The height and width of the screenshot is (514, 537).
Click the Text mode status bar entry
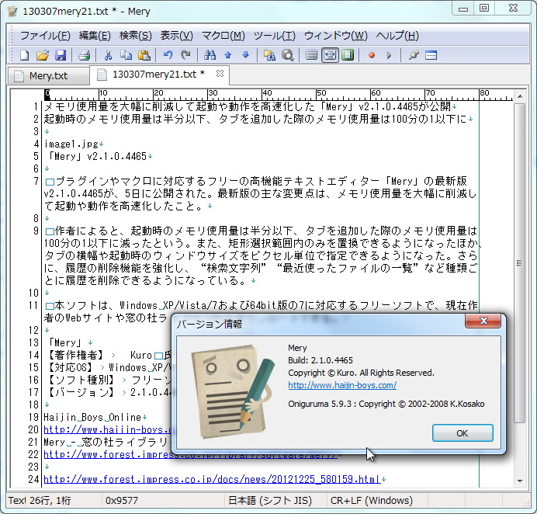[16, 501]
